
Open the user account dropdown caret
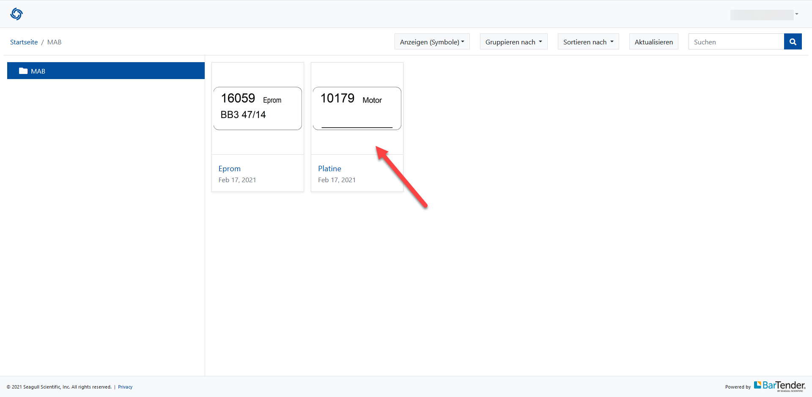click(x=797, y=14)
